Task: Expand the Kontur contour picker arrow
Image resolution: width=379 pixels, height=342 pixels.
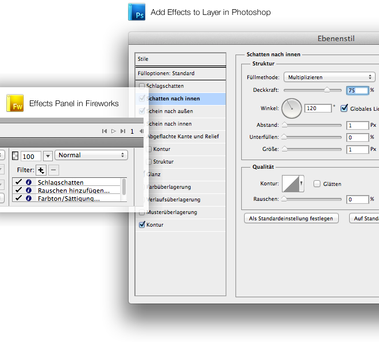Action: tap(302, 180)
